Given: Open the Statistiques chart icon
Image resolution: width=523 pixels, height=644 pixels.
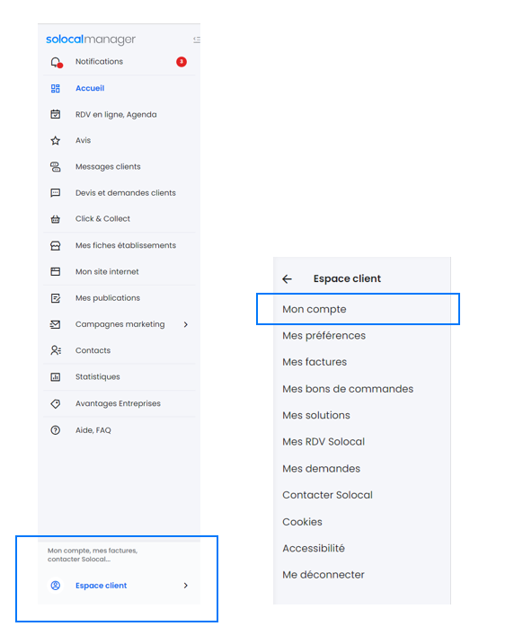Looking at the screenshot, I should [56, 376].
